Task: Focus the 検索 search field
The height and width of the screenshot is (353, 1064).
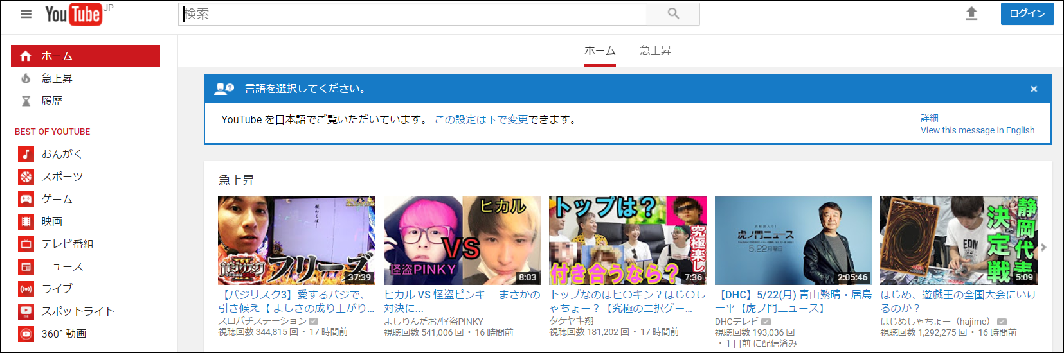Action: pyautogui.click(x=411, y=14)
